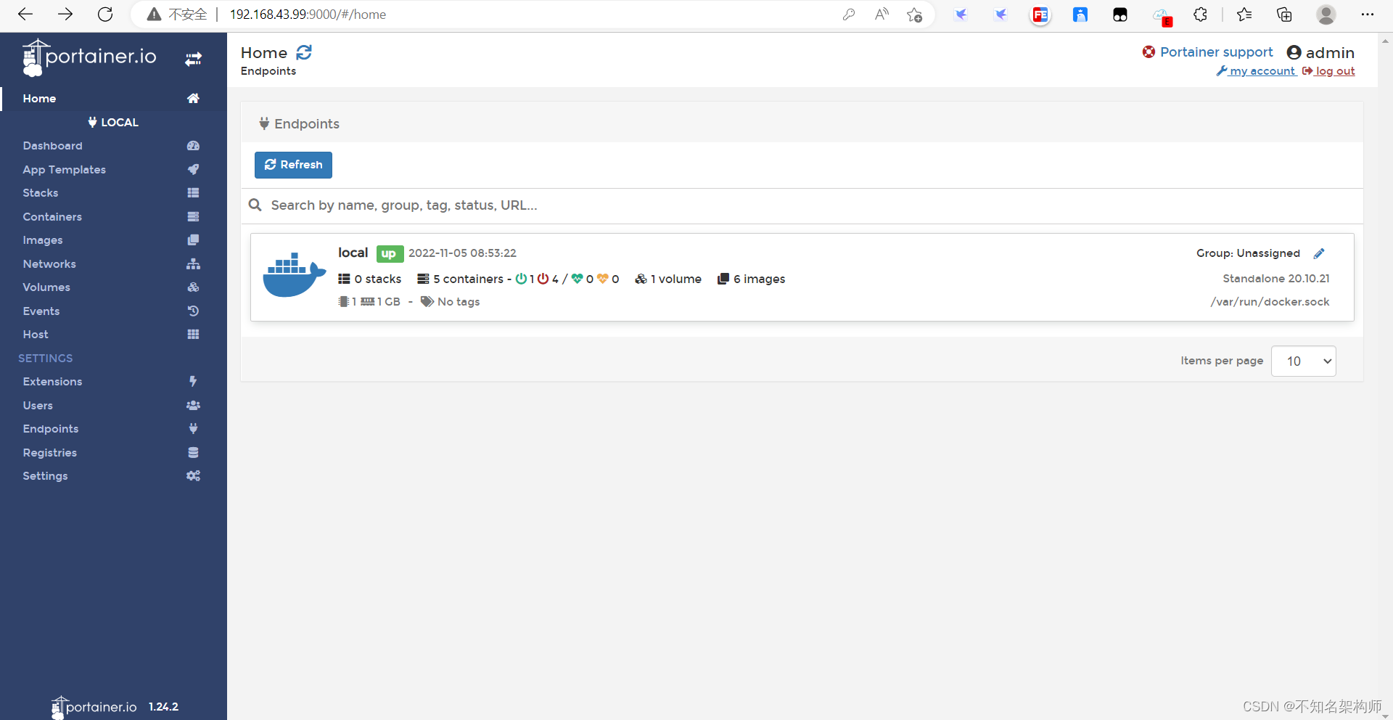Click the Registries database icon
1393x720 pixels.
pyautogui.click(x=193, y=452)
